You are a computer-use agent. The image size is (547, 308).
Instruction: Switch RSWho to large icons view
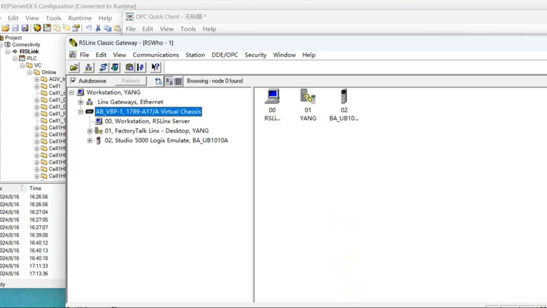pos(169,81)
